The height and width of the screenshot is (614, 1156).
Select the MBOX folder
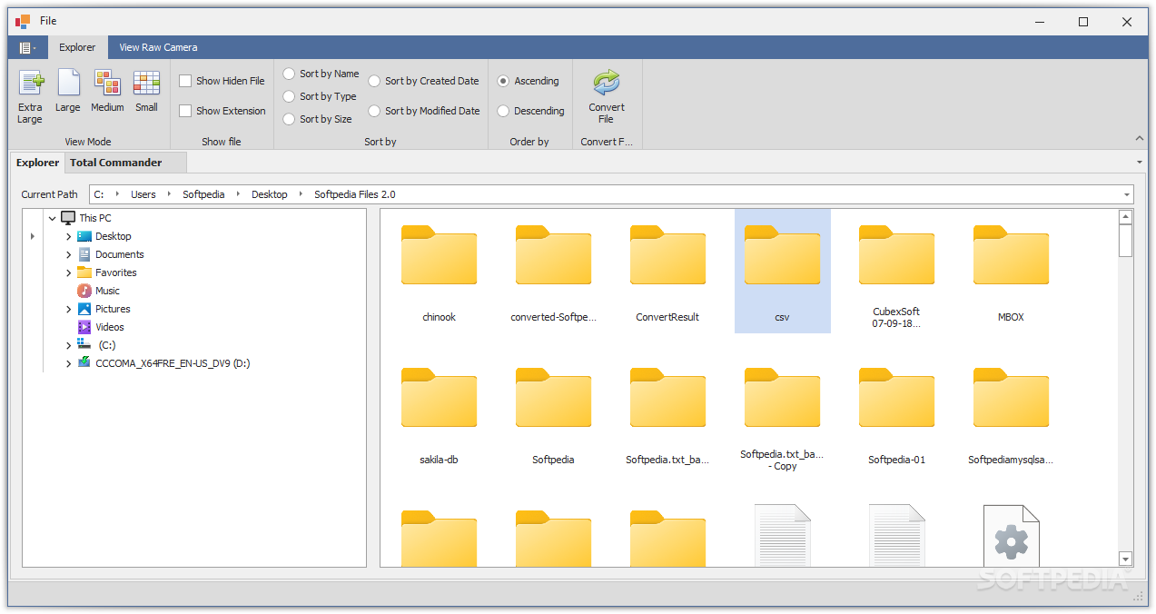tap(1011, 272)
